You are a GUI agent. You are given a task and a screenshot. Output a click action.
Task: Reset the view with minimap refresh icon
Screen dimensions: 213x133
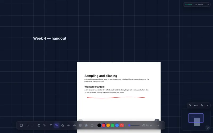coord(207,127)
